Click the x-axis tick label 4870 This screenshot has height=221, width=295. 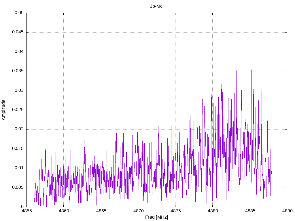coord(138,211)
